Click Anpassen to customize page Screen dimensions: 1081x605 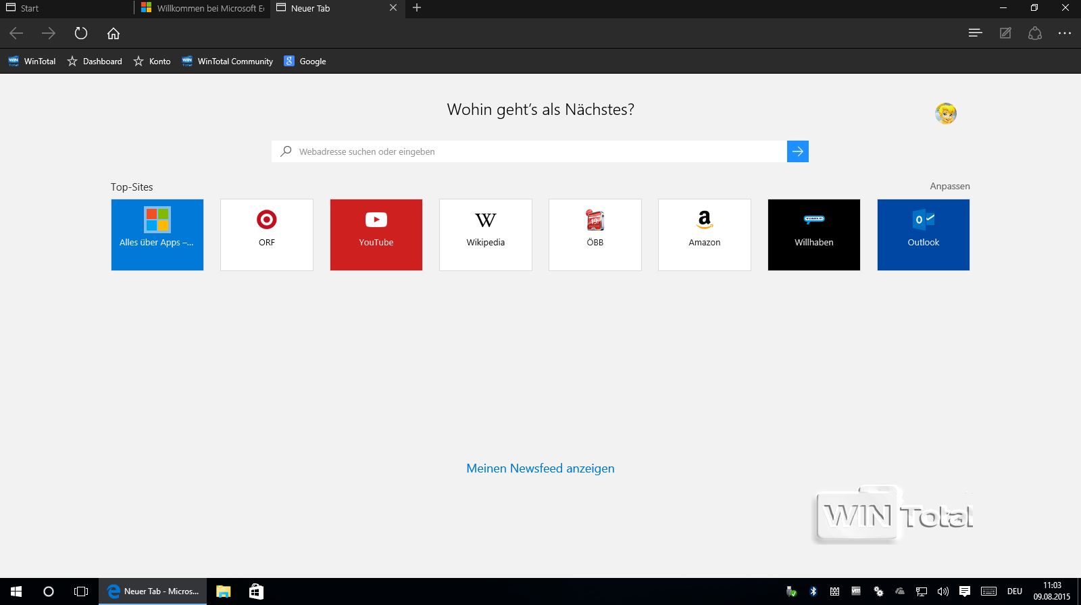[950, 186]
